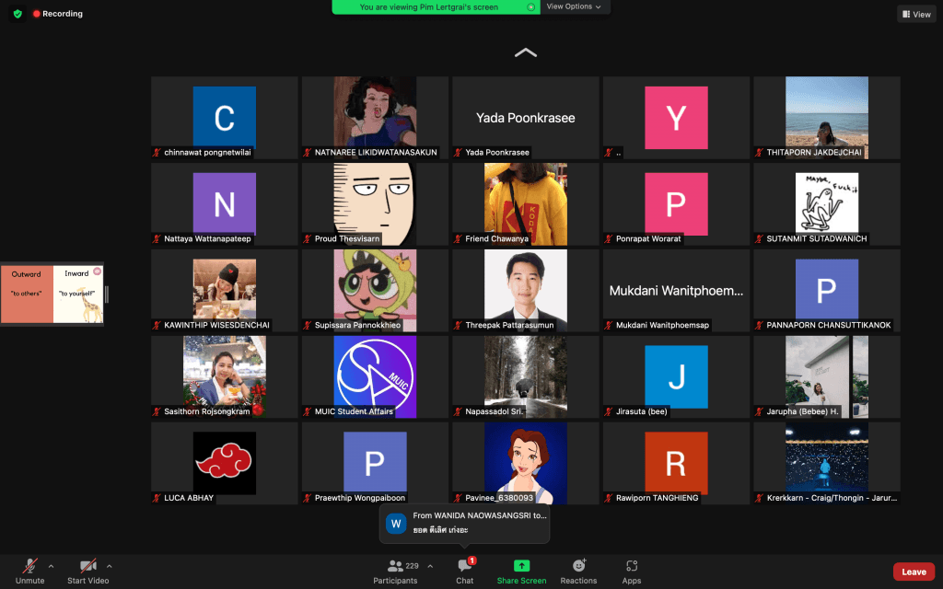
Task: Open the Reactions emoji menu
Action: pos(578,566)
